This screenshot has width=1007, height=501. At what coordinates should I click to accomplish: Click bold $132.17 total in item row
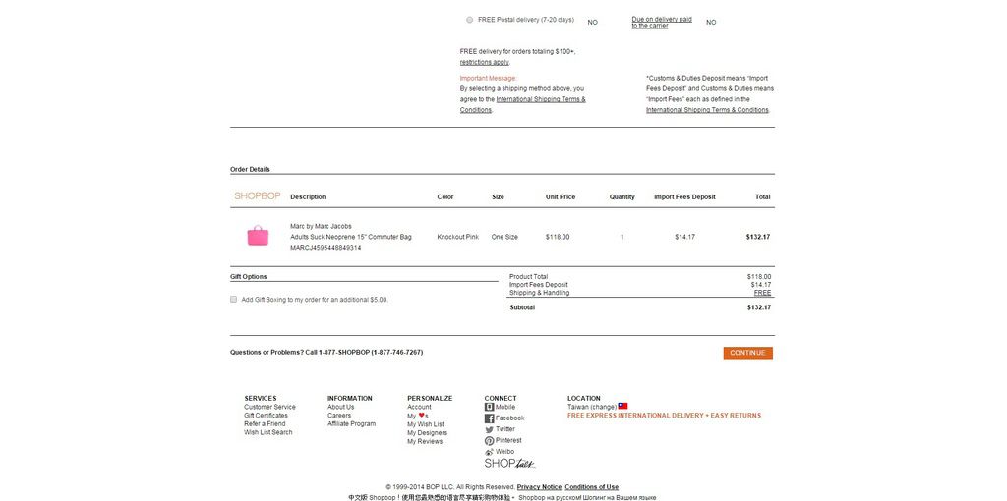click(x=758, y=237)
